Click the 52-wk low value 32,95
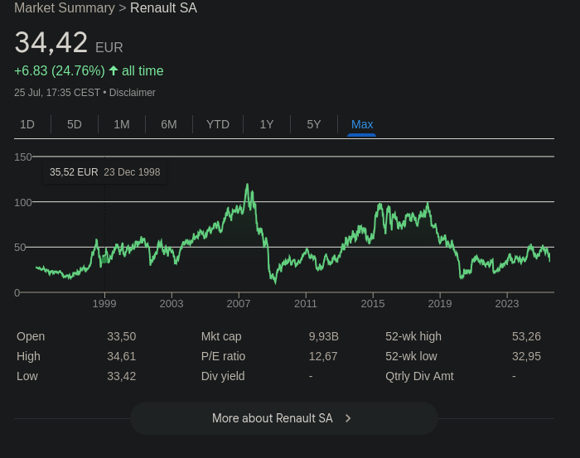This screenshot has width=580, height=458. pyautogui.click(x=526, y=356)
